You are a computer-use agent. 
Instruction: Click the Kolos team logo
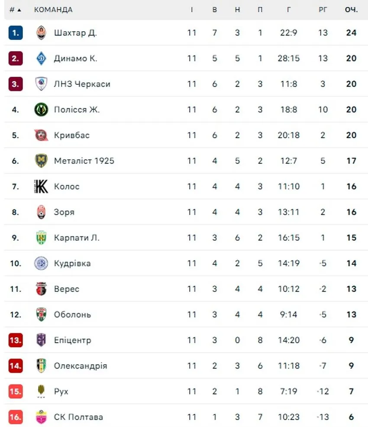coord(41,187)
